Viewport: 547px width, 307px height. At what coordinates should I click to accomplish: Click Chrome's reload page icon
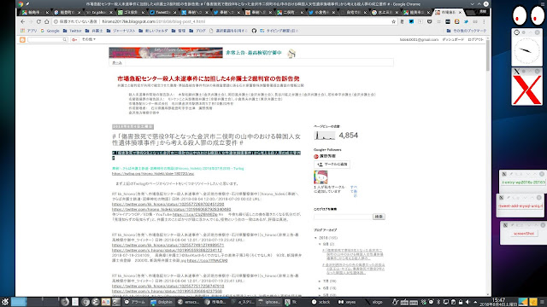[x=38, y=21]
